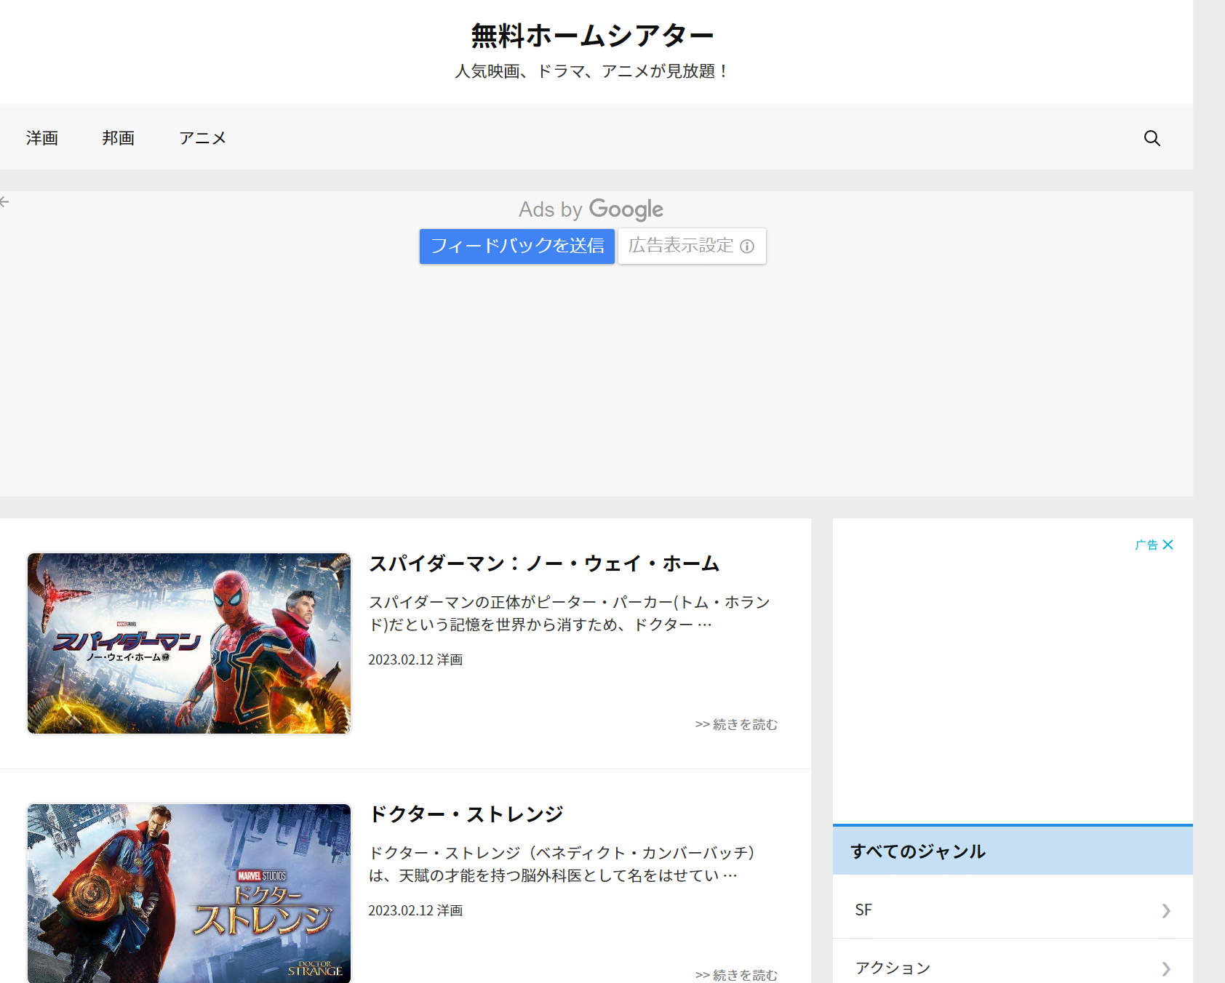1225x983 pixels.
Task: Click the 広告表示設定 button
Action: pos(692,246)
